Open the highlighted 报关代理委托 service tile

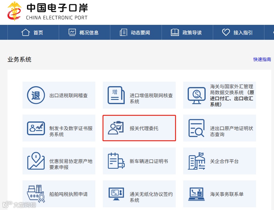pyautogui.click(x=139, y=128)
